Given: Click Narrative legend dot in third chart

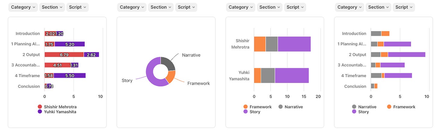Looking at the screenshot, I should tap(280, 107).
